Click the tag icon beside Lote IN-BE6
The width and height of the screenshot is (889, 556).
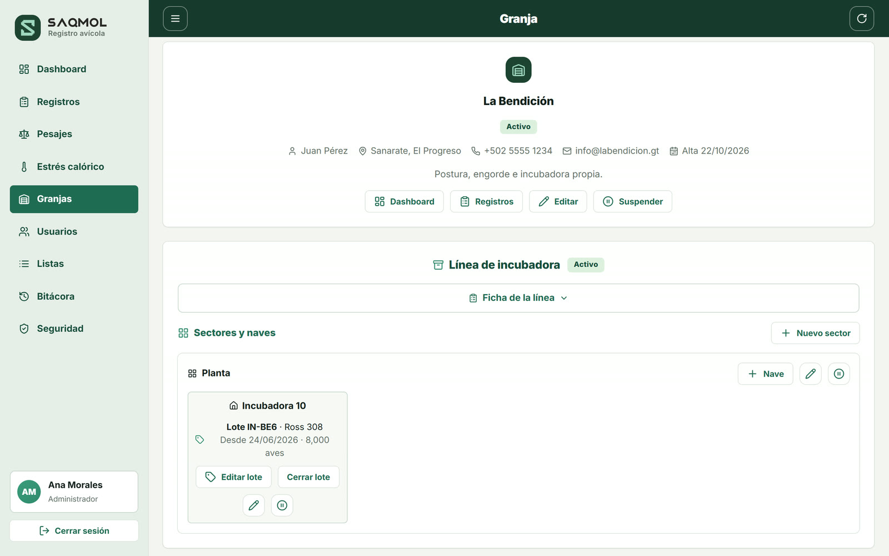click(x=200, y=440)
